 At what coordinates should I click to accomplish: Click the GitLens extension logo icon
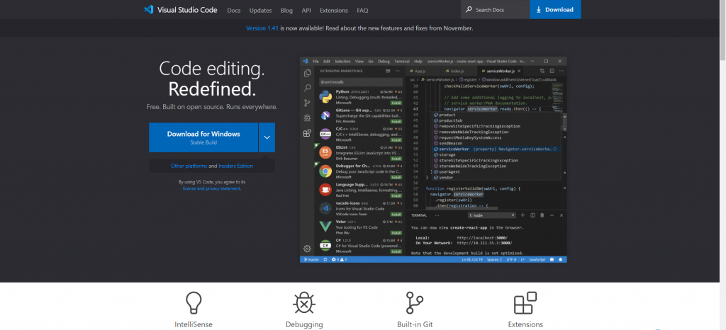[325, 115]
